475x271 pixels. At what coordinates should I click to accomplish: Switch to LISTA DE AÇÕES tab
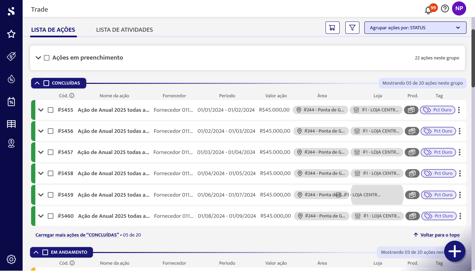[53, 30]
